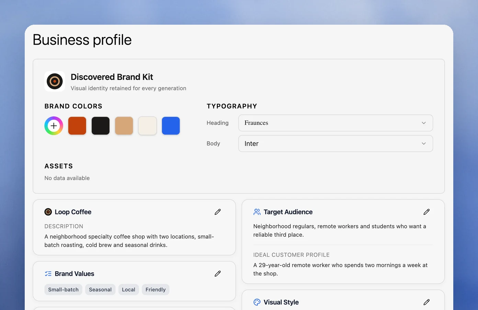The height and width of the screenshot is (310, 478).
Task: Click the Loop Coffee description paragraph
Action: (x=129, y=241)
